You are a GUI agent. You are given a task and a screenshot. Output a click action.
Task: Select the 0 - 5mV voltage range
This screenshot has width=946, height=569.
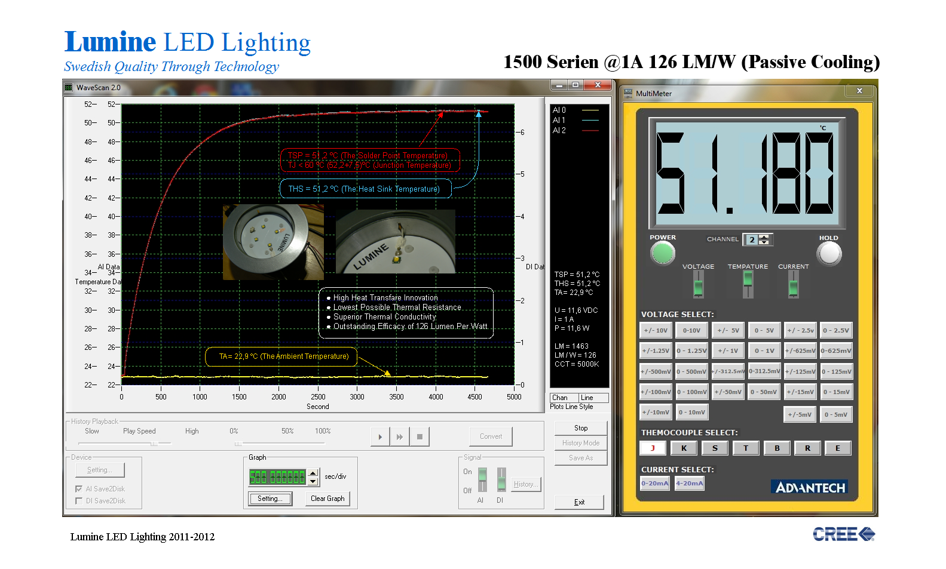pyautogui.click(x=836, y=414)
